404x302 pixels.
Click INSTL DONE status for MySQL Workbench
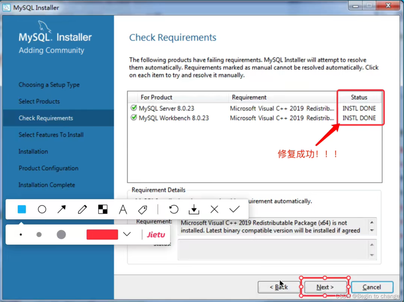coord(359,118)
